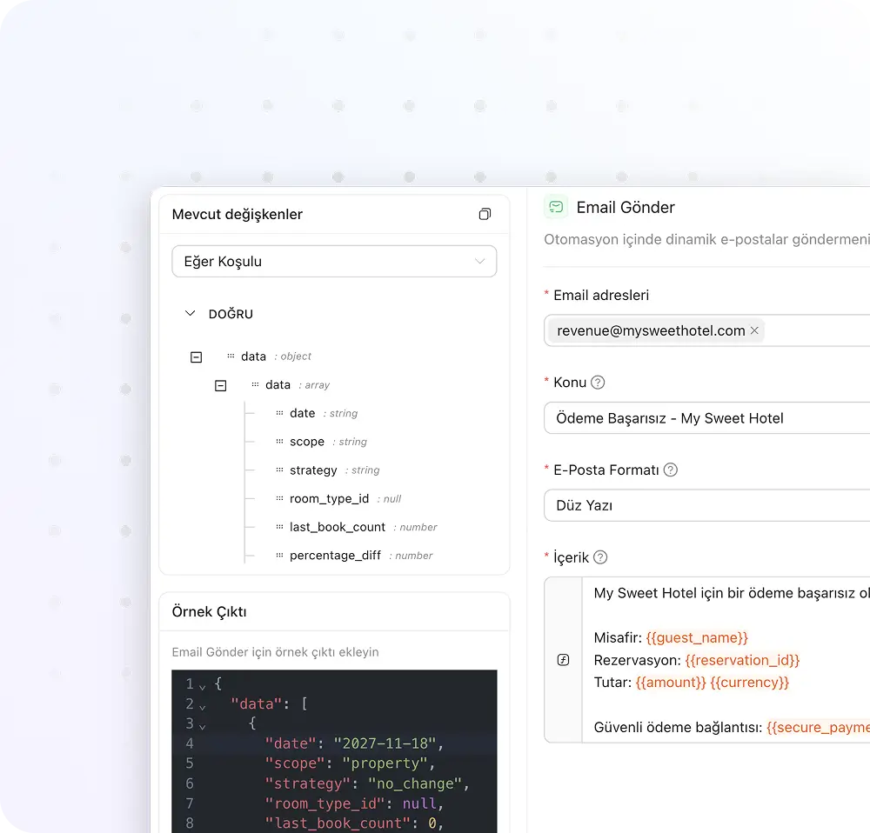Viewport: 870px width, 833px height.
Task: Open the Düz Yazı format dropdown
Action: click(x=706, y=506)
